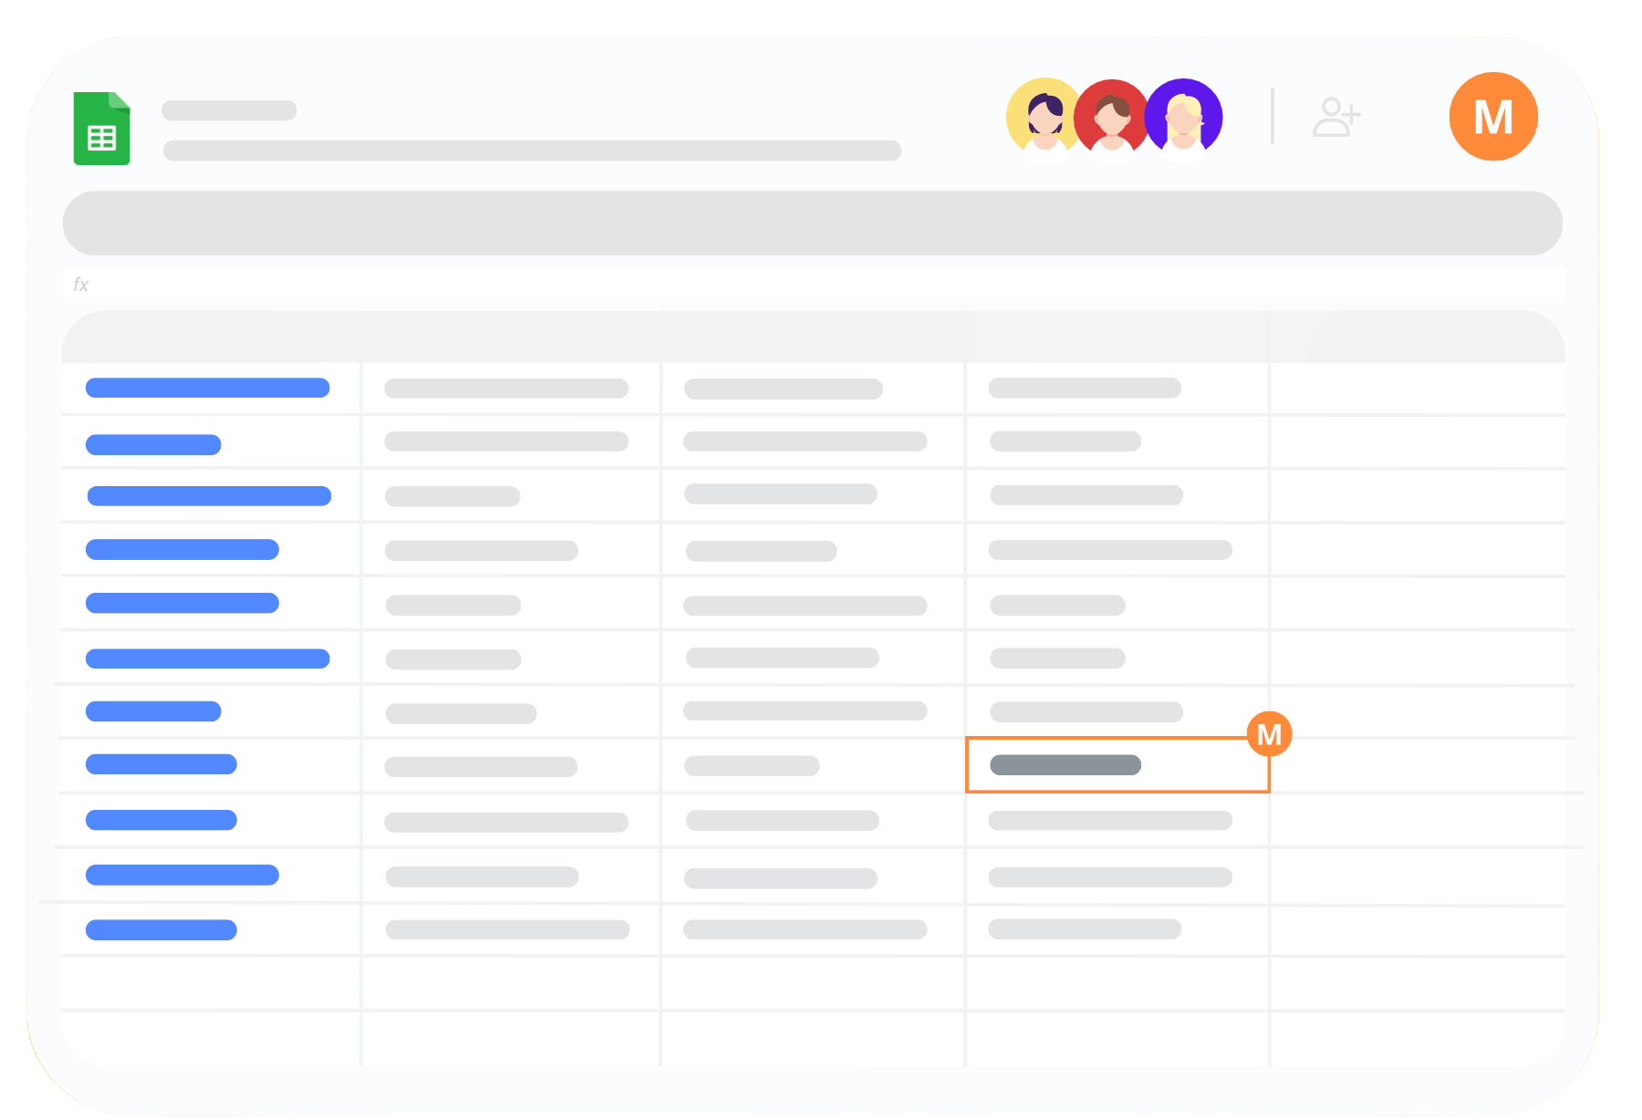The width and height of the screenshot is (1642, 1120).
Task: Select the orange-outlined active cell
Action: pyautogui.click(x=1117, y=765)
